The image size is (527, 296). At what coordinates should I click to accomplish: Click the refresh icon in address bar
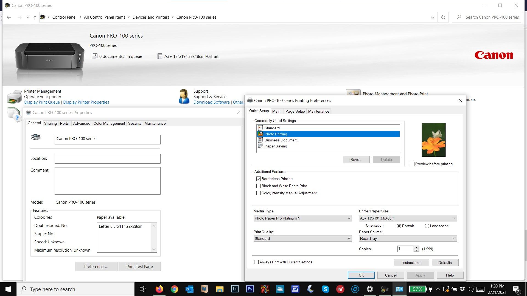(443, 17)
